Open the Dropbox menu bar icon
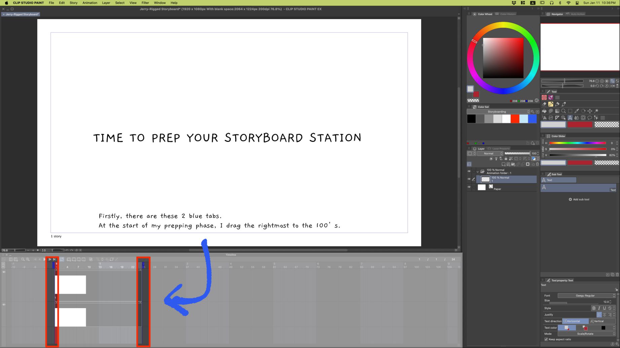The width and height of the screenshot is (620, 348). coord(514,3)
